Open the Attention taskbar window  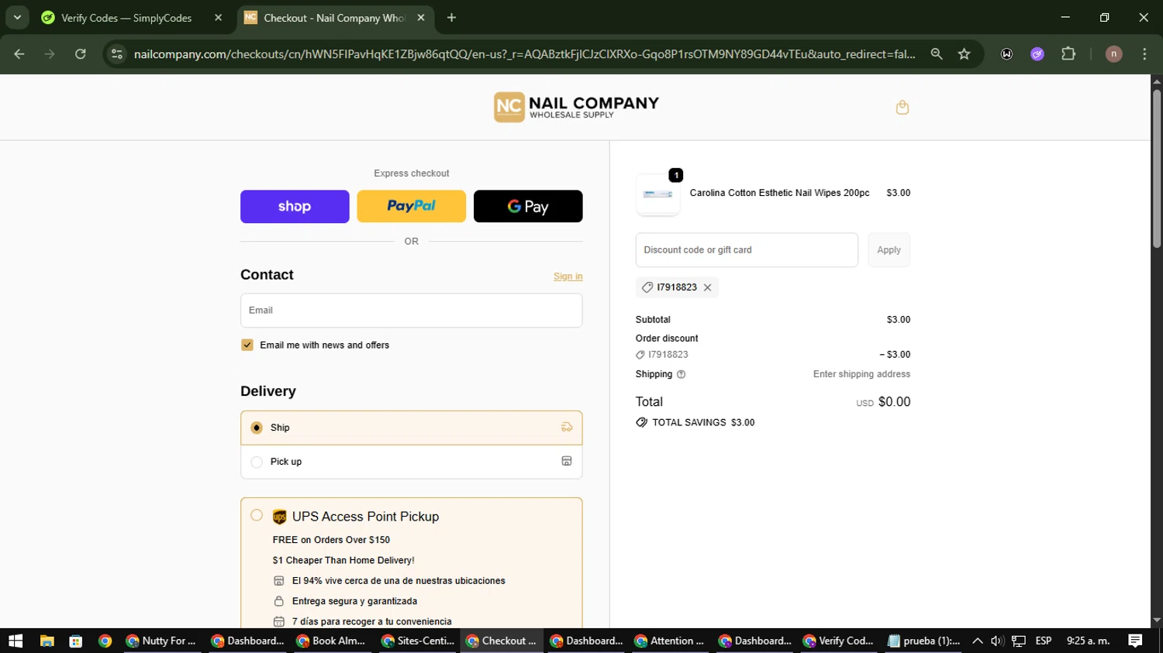click(x=669, y=641)
